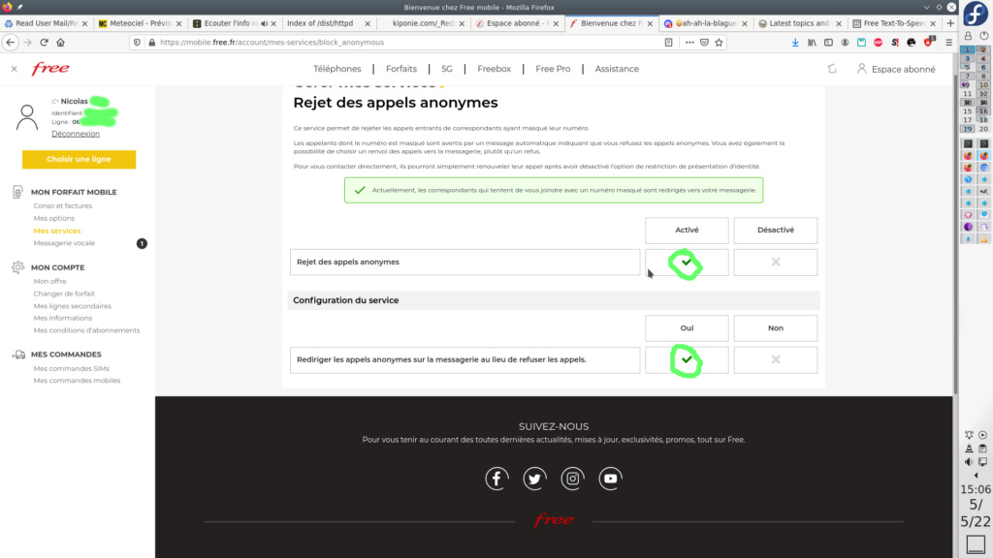Open the page actions three-dots menu
This screenshot has width=993, height=558.
[689, 43]
